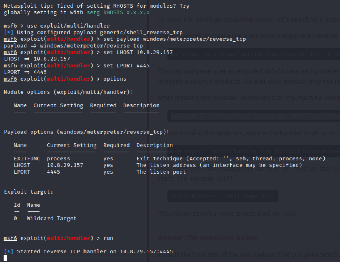The width and height of the screenshot is (340, 262).
Task: Click 'This should spawn a meterpreter shell for you!'
Action: (x=227, y=214)
